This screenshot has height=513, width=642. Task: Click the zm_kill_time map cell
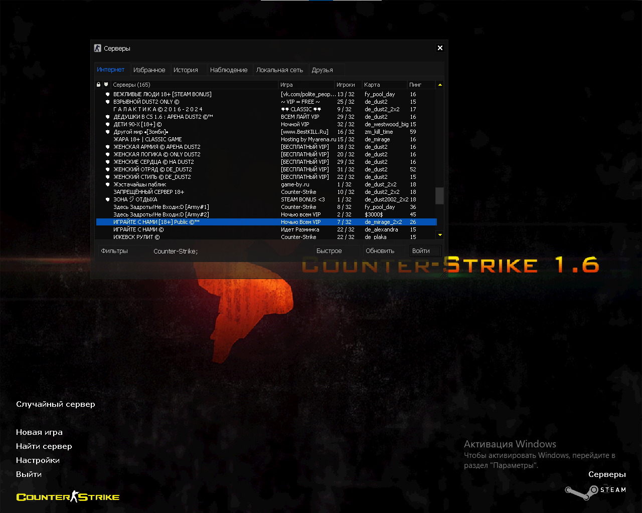point(379,132)
